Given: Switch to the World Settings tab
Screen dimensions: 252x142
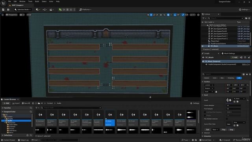Looking at the screenshot, I should (x=228, y=54).
